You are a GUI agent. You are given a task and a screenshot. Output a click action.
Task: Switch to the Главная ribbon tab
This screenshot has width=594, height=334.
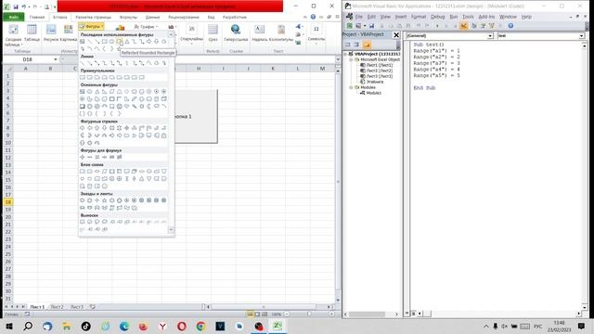[37, 17]
